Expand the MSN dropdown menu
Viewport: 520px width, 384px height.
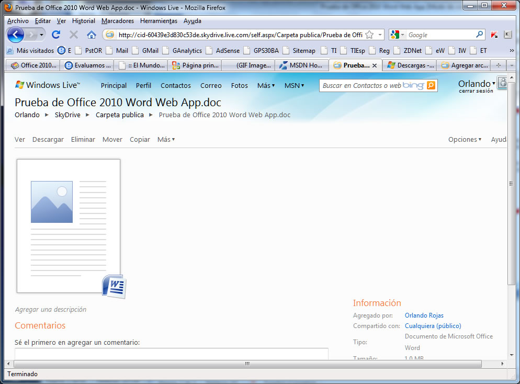pyautogui.click(x=294, y=86)
